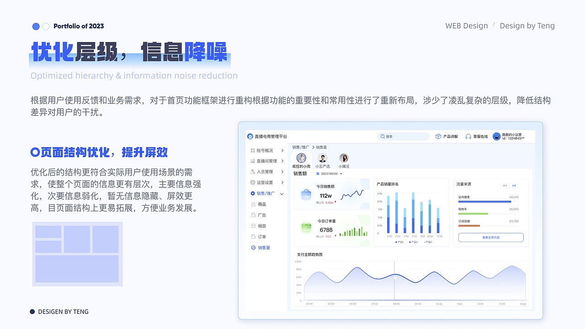
Task: Click the 销售量 breadcrumb item
Action: [321, 147]
